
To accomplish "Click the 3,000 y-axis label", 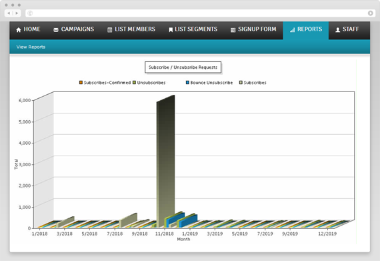I will pyautogui.click(x=25, y=164).
